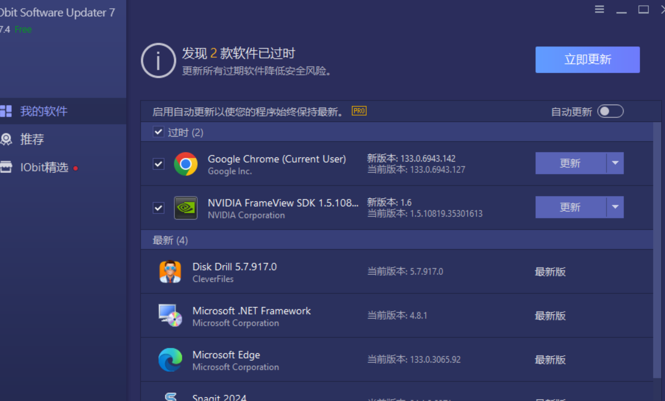The width and height of the screenshot is (665, 401).
Task: Click the vertical scrollbar of software list
Action: [x=657, y=250]
